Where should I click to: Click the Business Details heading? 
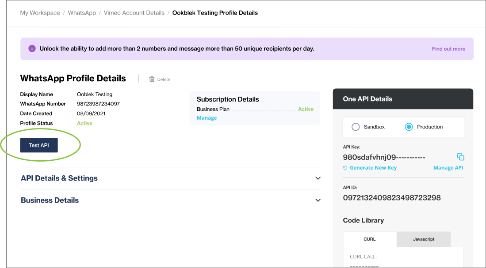[x=50, y=200]
